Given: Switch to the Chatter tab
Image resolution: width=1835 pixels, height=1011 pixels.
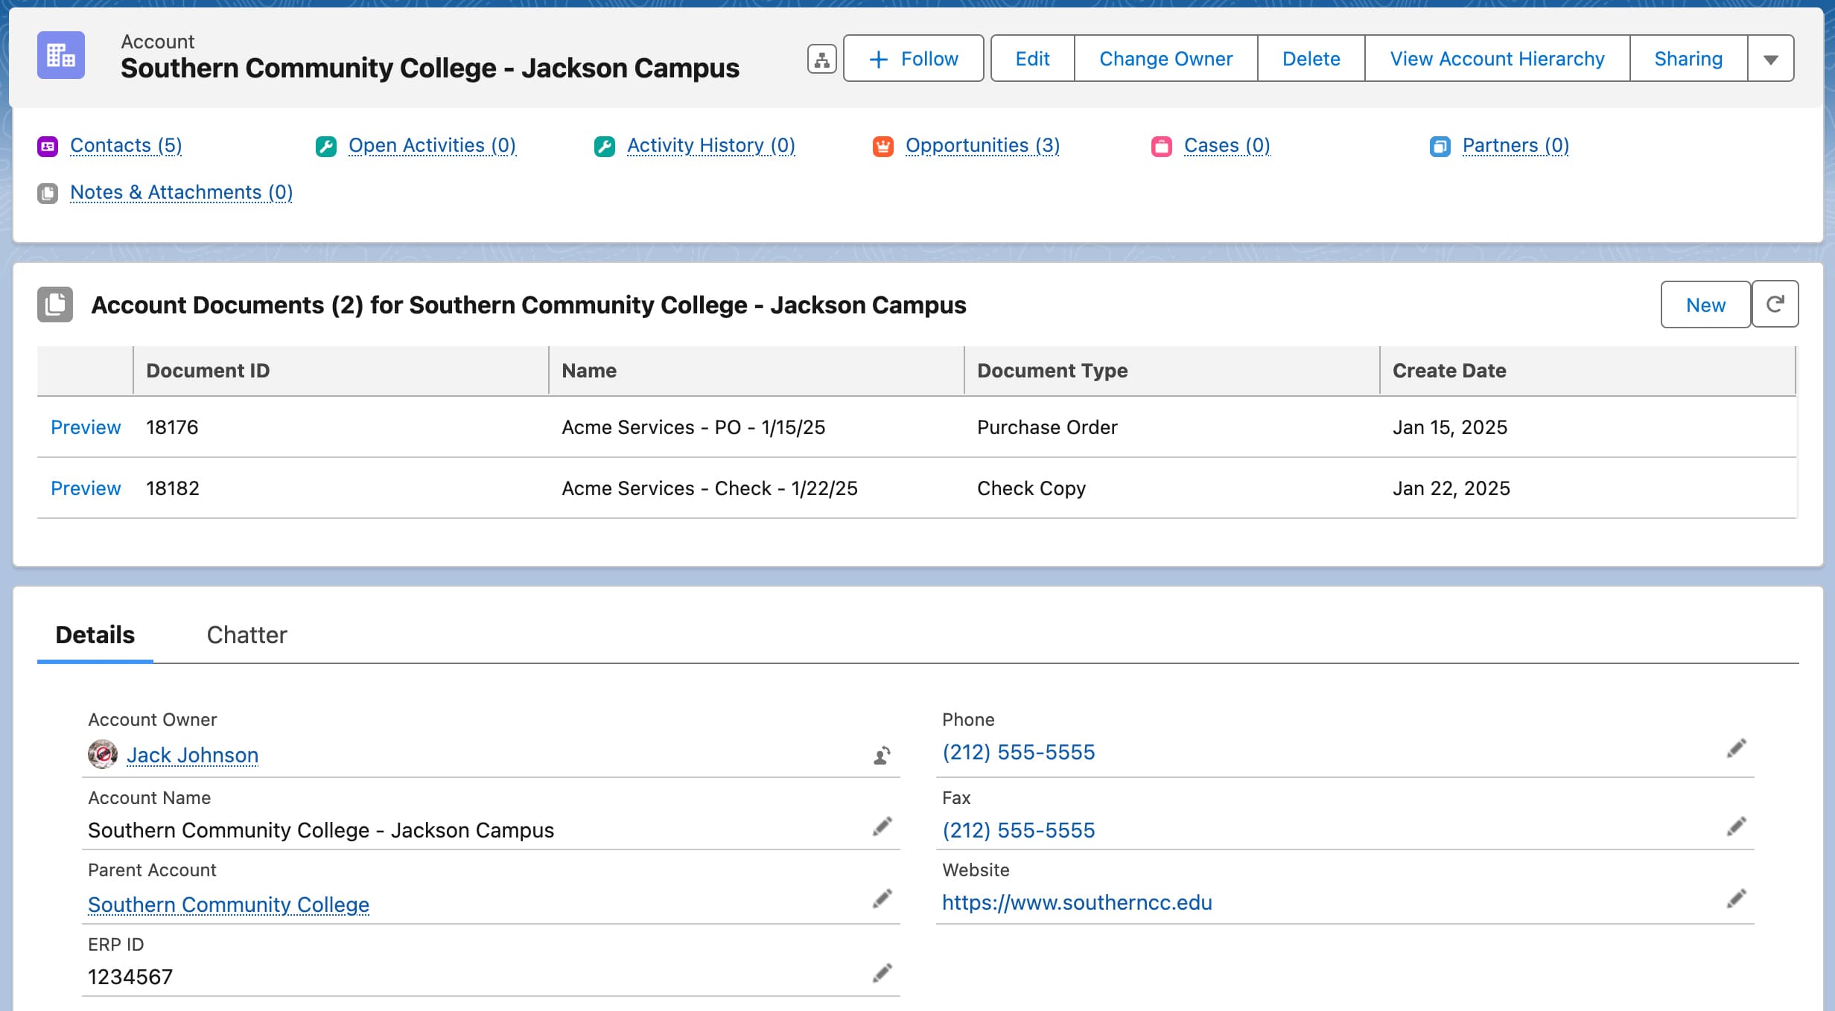Looking at the screenshot, I should click(247, 635).
